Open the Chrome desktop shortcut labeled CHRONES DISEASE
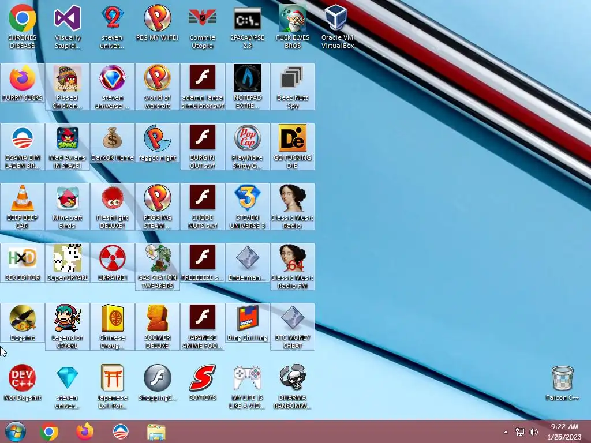 [23, 27]
